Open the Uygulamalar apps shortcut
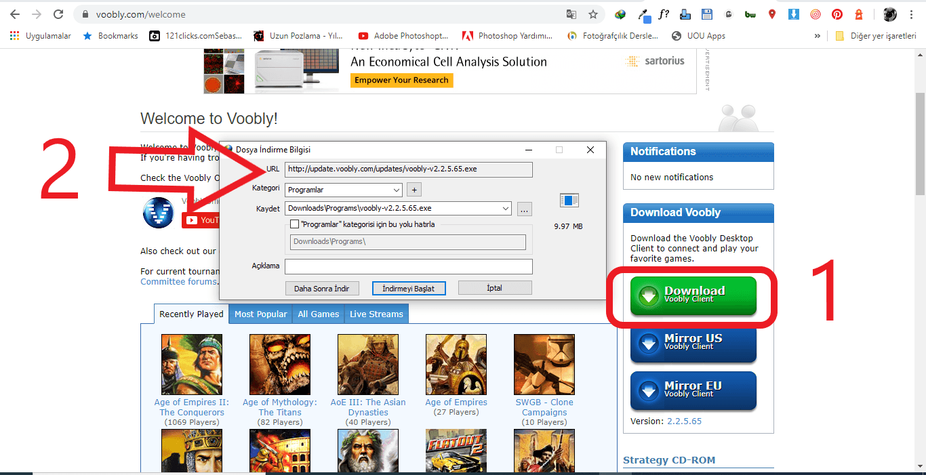 tap(41, 36)
